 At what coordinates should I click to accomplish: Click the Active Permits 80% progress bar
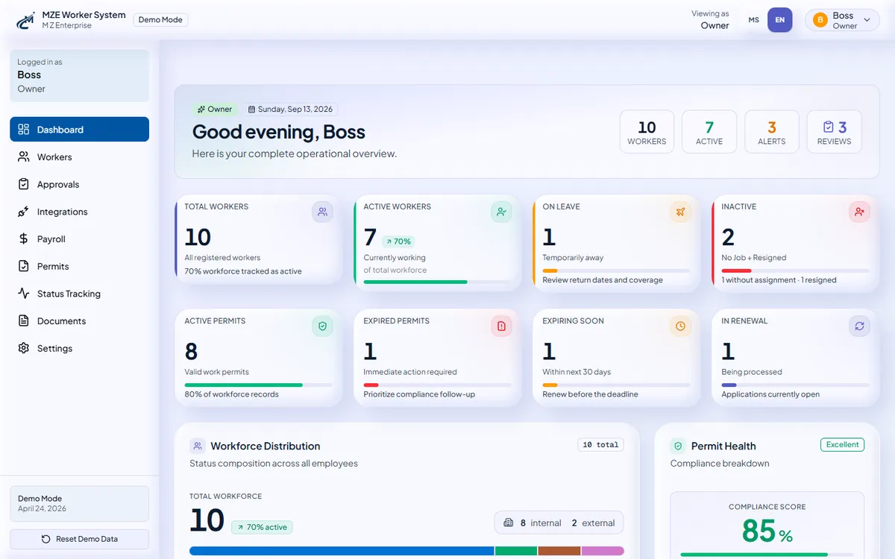coord(244,385)
